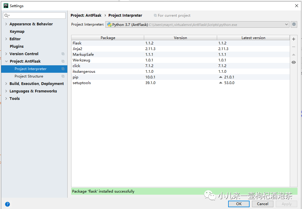
Task: Select the Jinja2 package row
Action: 180,49
